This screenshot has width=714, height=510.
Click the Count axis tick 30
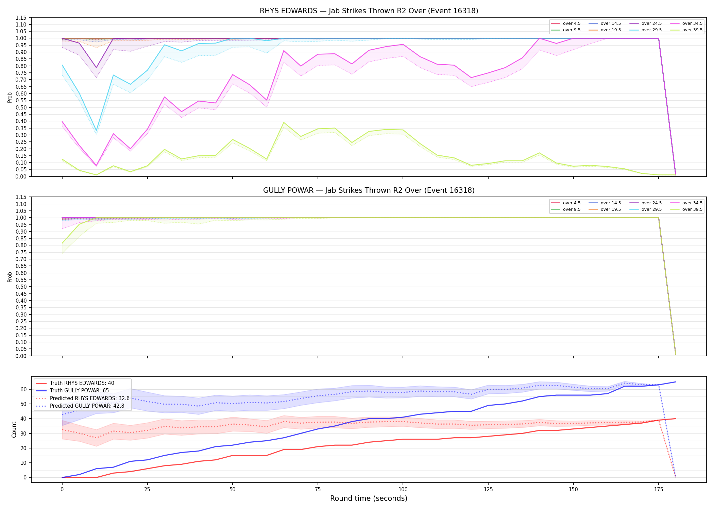click(x=24, y=434)
